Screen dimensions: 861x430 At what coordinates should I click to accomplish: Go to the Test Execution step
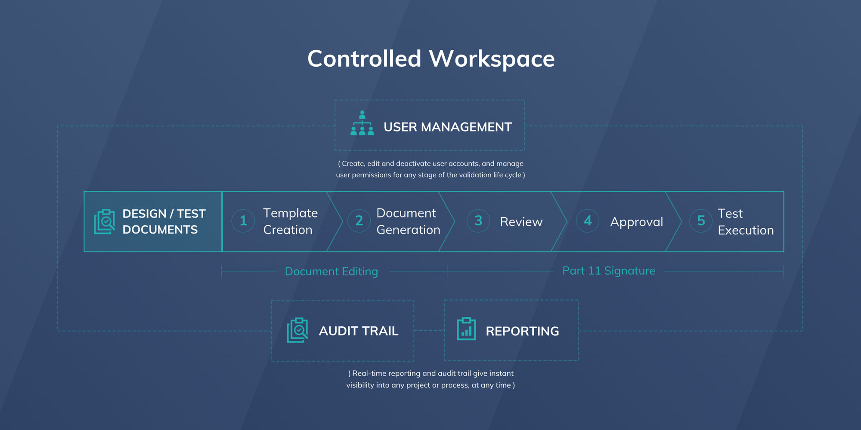[x=746, y=222]
